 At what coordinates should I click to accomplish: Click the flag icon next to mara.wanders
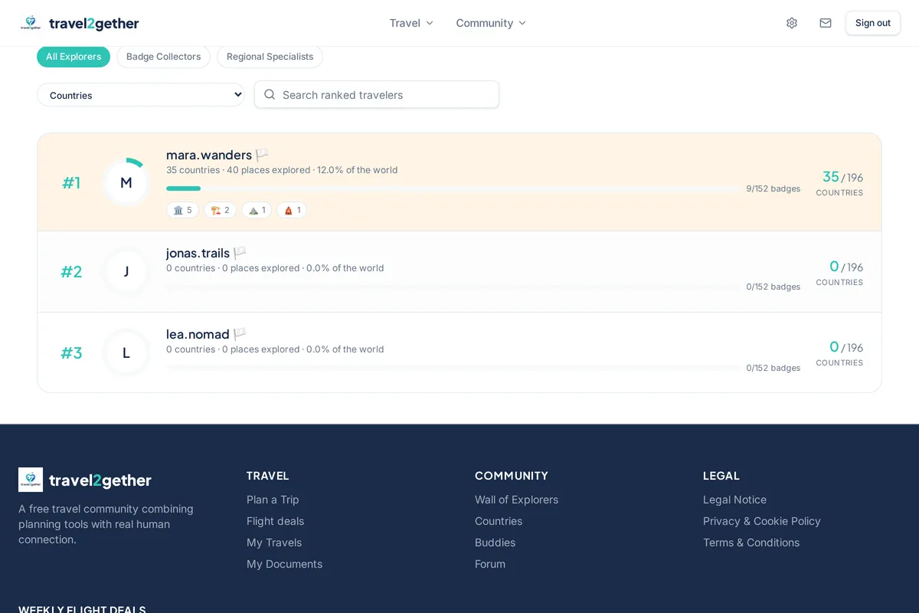click(x=262, y=155)
